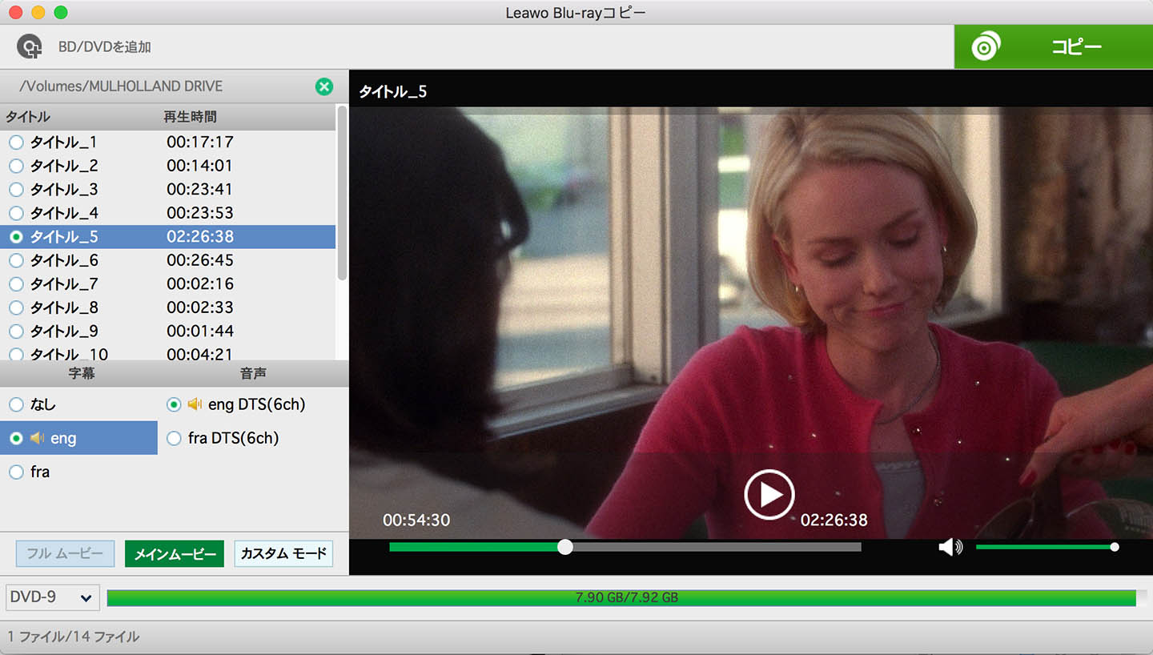
Task: Play the video preview
Action: coord(769,495)
